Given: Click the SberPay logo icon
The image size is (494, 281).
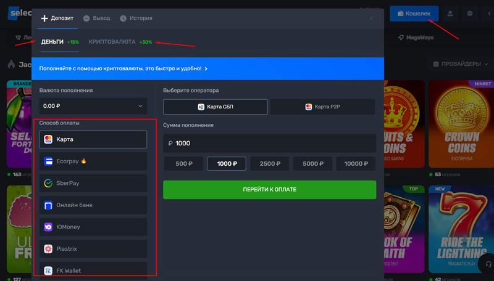Looking at the screenshot, I should click(x=48, y=183).
